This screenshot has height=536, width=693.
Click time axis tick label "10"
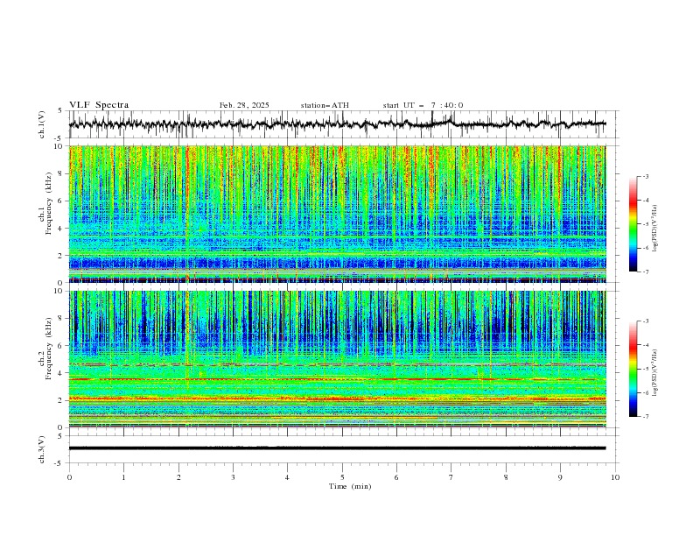[x=615, y=477]
